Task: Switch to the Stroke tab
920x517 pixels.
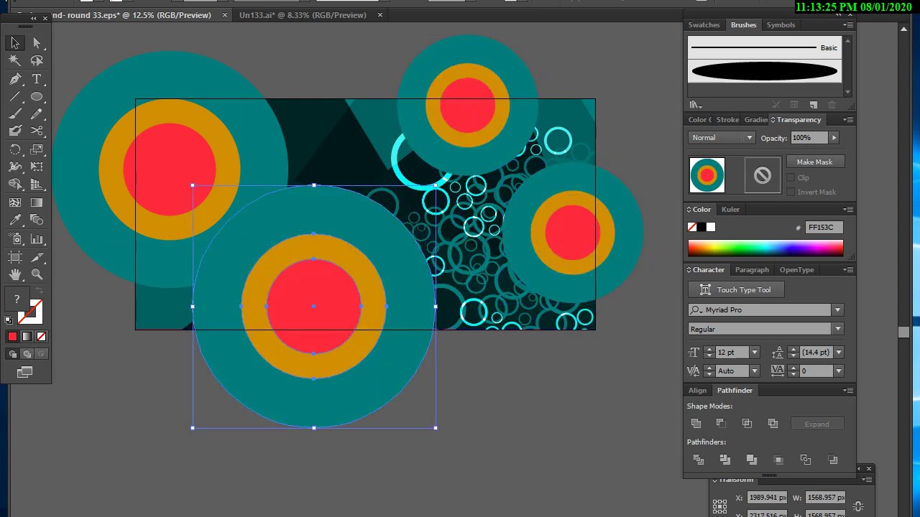Action: (x=727, y=120)
